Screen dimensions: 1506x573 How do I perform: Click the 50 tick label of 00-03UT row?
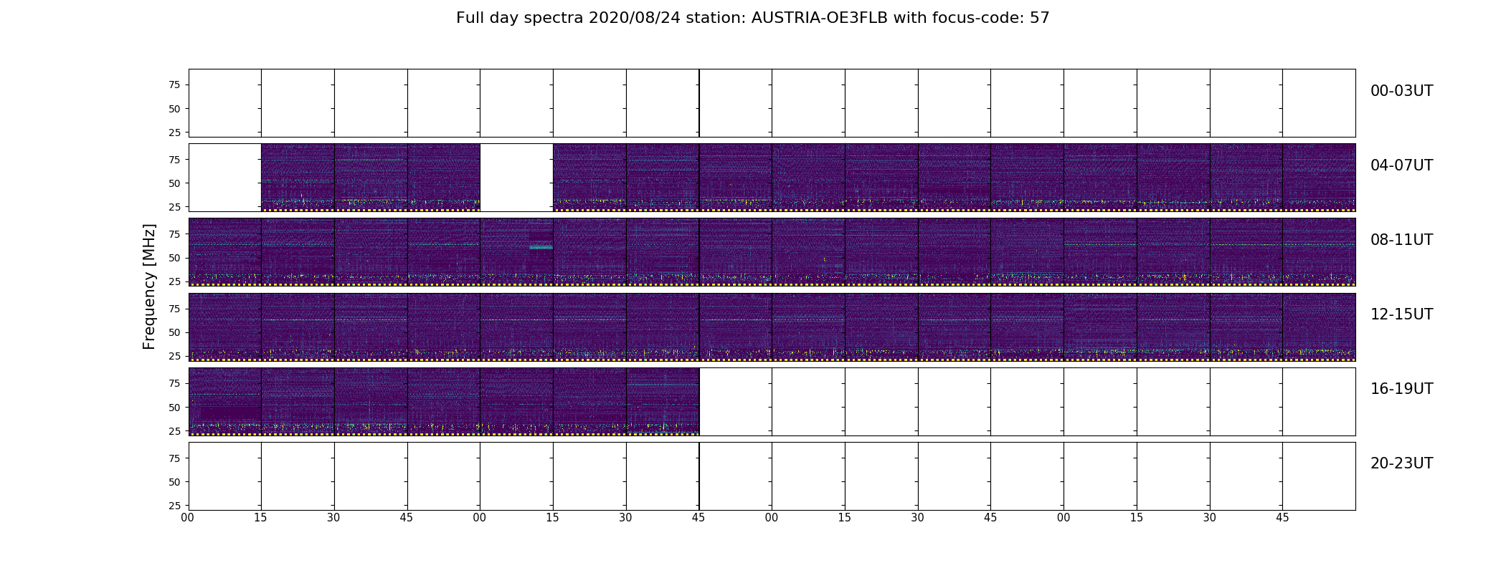point(174,109)
